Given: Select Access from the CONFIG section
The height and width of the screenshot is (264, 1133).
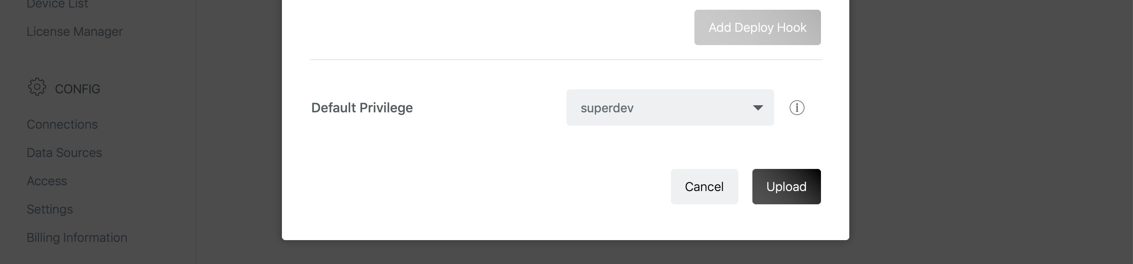Looking at the screenshot, I should click(46, 181).
